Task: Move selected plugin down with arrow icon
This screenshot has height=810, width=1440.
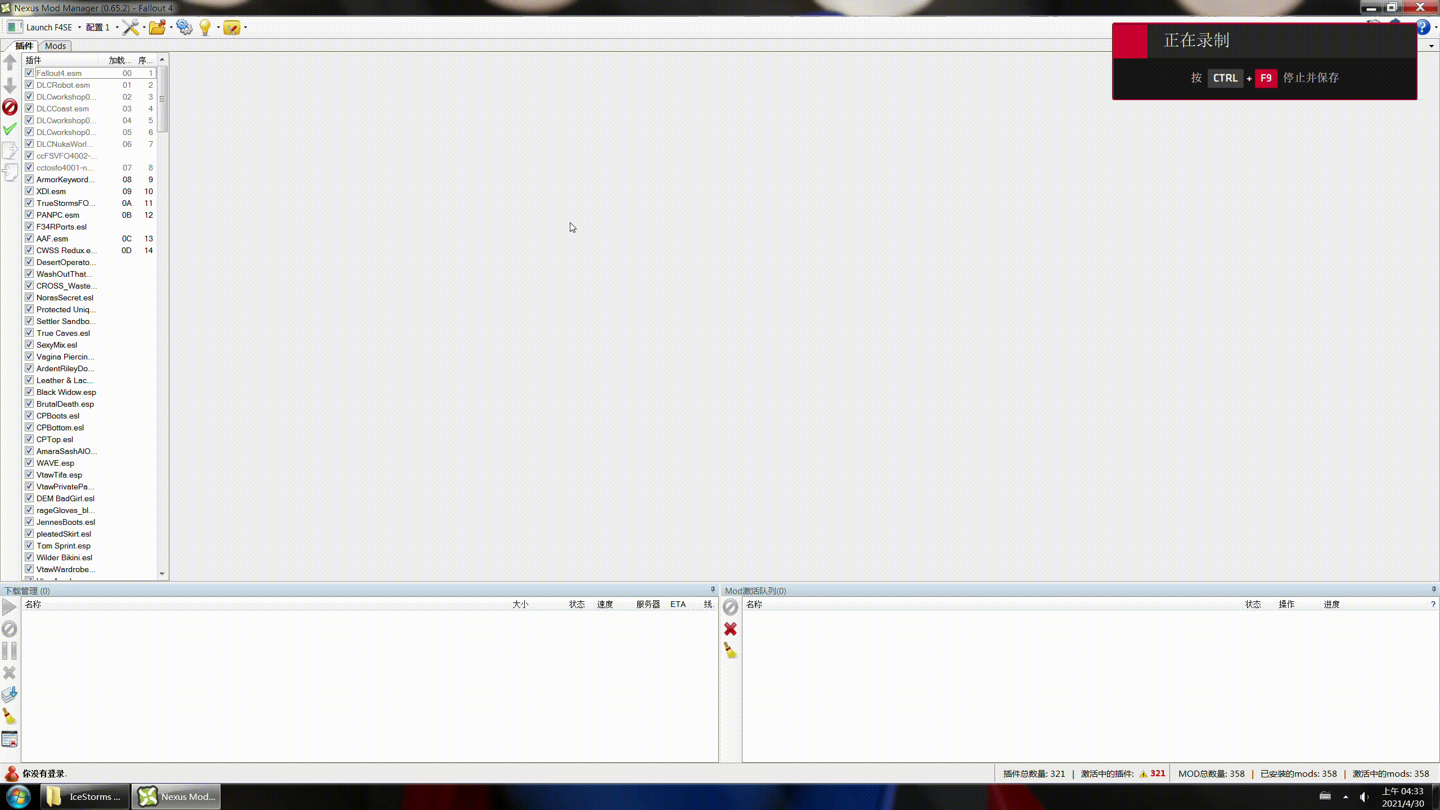Action: (x=10, y=85)
